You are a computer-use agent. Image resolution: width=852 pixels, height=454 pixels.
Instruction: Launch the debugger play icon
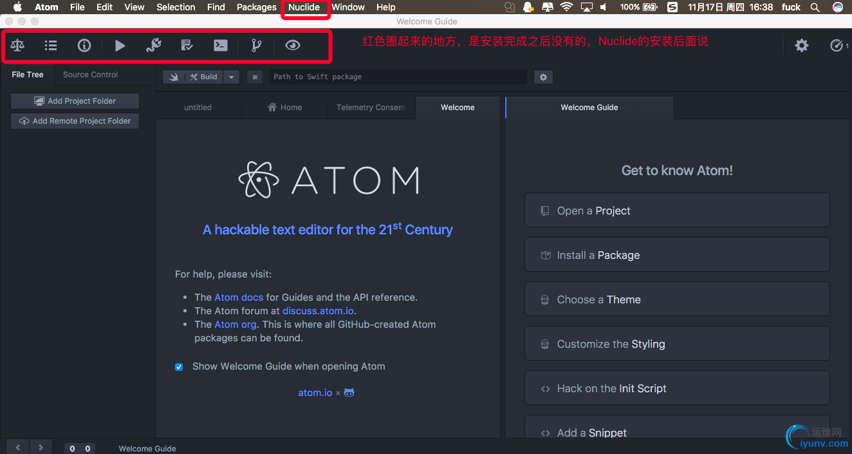tap(120, 46)
